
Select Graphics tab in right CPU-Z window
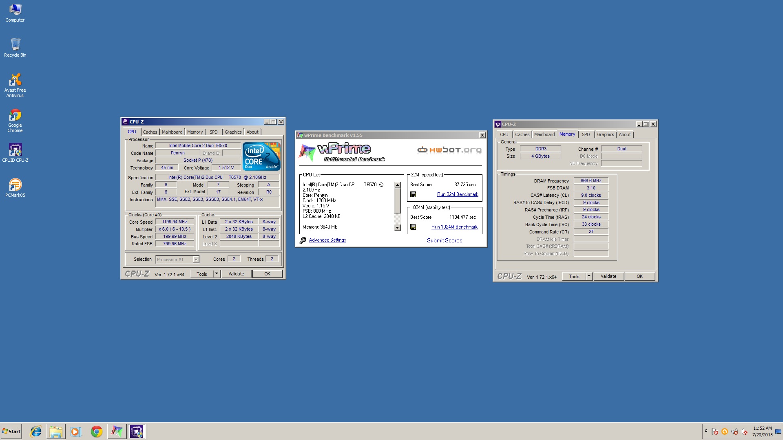(x=606, y=135)
